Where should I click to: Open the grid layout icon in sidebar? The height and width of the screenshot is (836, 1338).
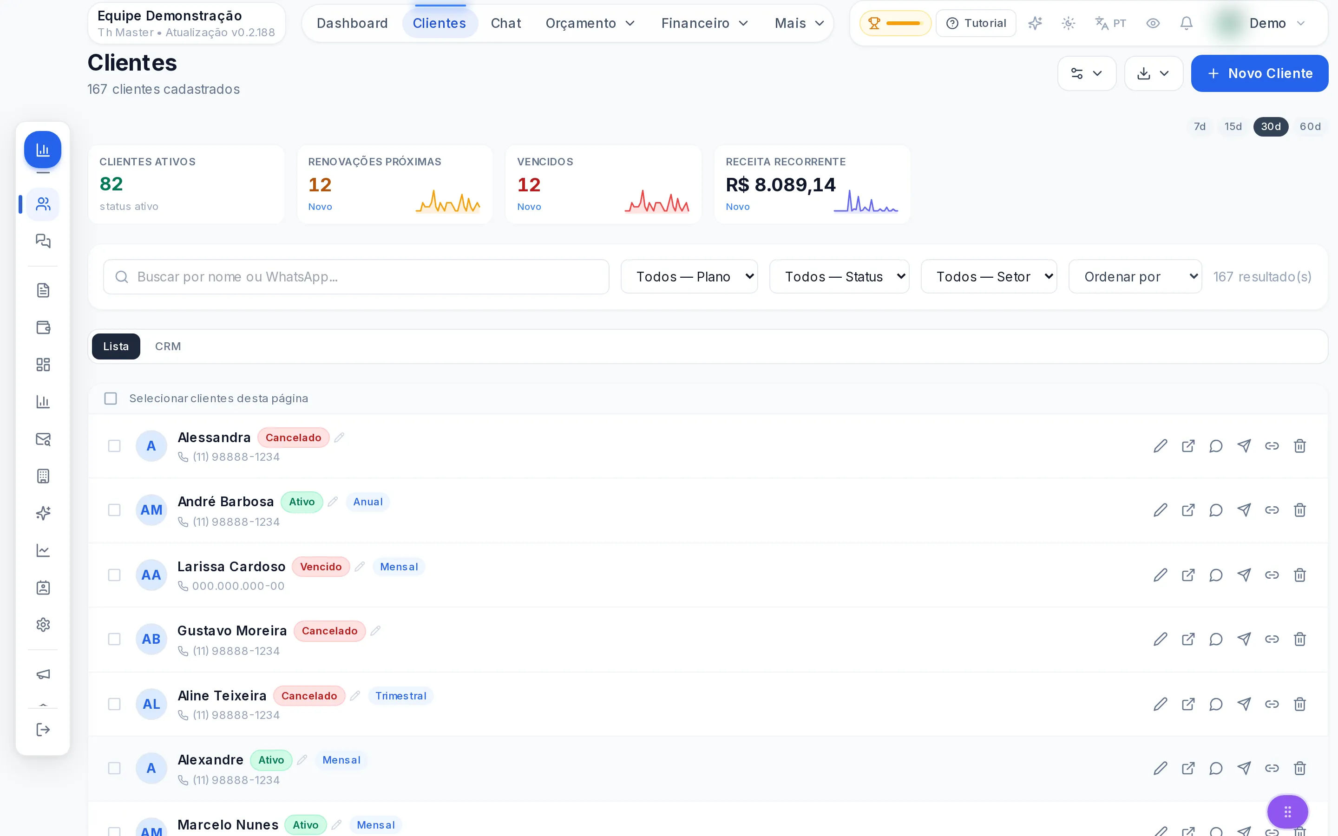pyautogui.click(x=43, y=365)
